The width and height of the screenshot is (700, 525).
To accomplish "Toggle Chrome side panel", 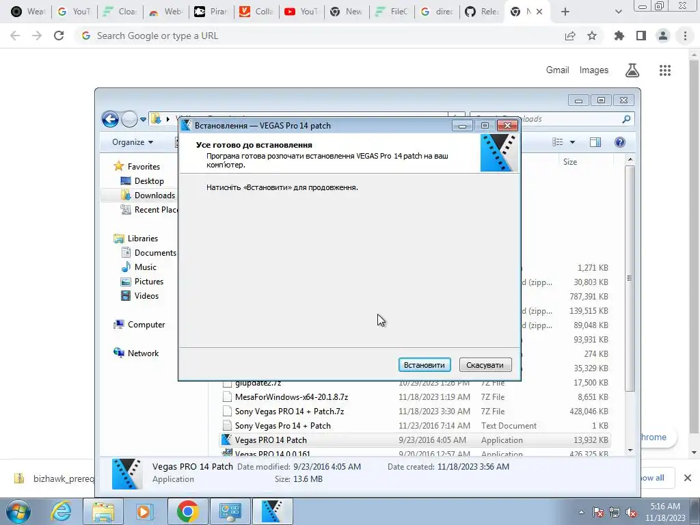I will click(641, 36).
